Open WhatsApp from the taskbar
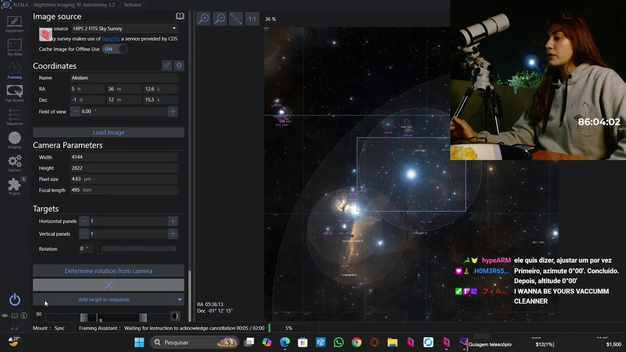 338,342
